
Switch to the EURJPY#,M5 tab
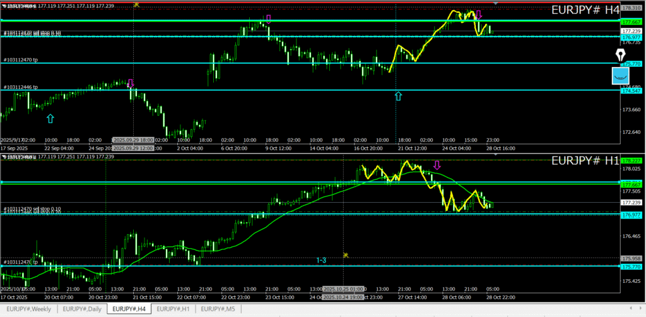(218, 309)
